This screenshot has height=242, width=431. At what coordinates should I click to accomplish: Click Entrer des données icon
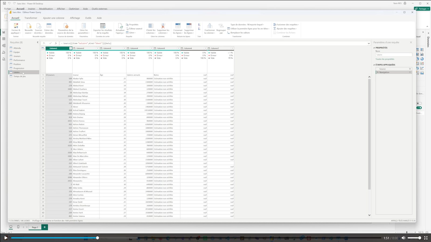49,26
